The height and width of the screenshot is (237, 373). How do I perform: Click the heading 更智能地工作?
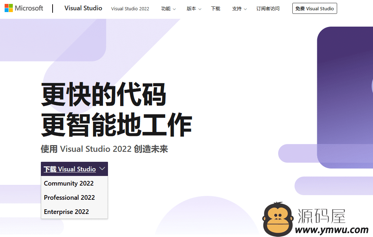click(x=117, y=125)
